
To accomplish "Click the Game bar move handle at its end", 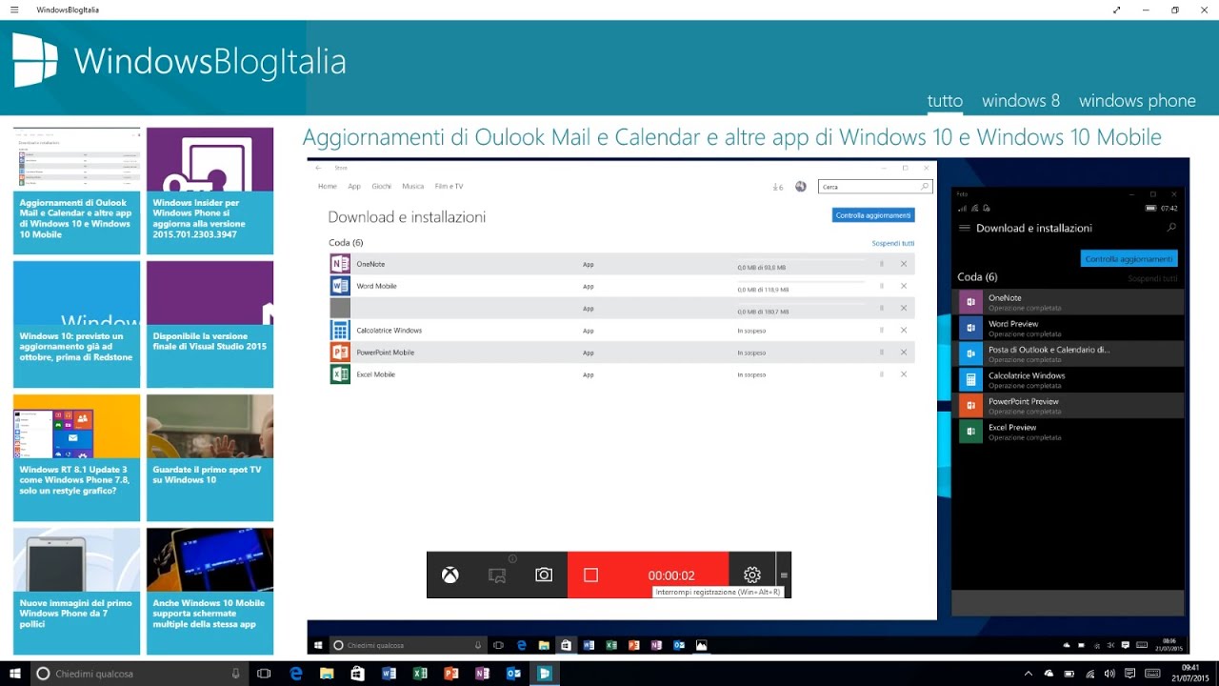I will 784,575.
